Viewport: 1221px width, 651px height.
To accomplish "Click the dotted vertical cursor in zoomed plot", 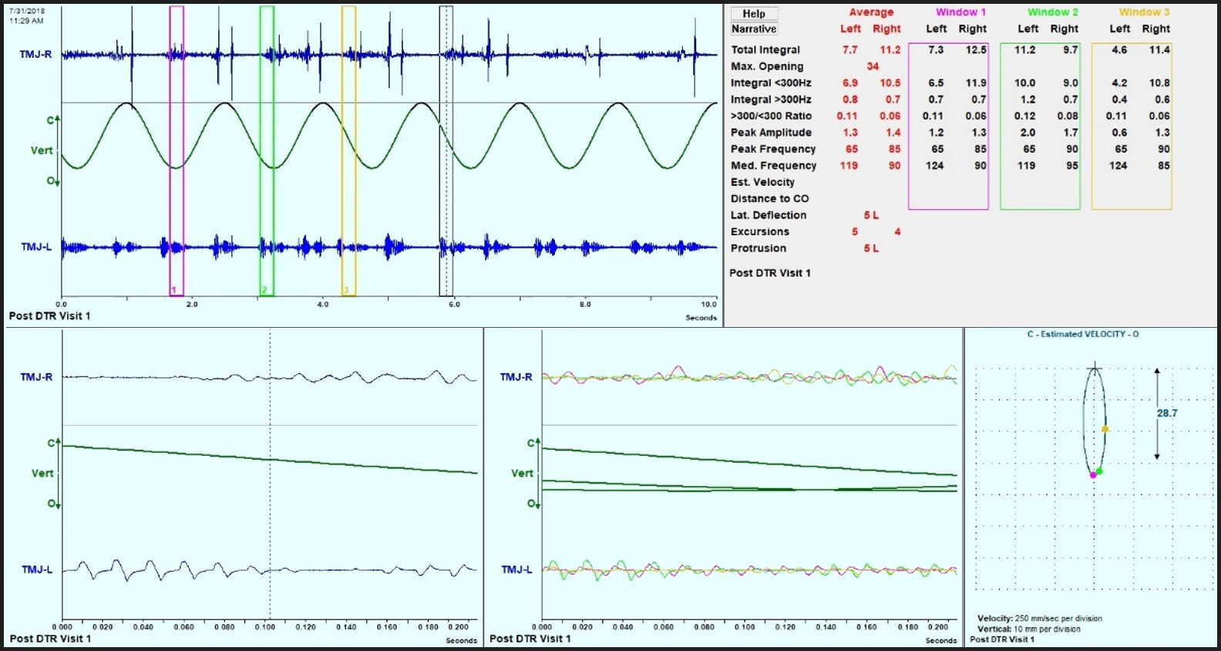I will point(270,501).
